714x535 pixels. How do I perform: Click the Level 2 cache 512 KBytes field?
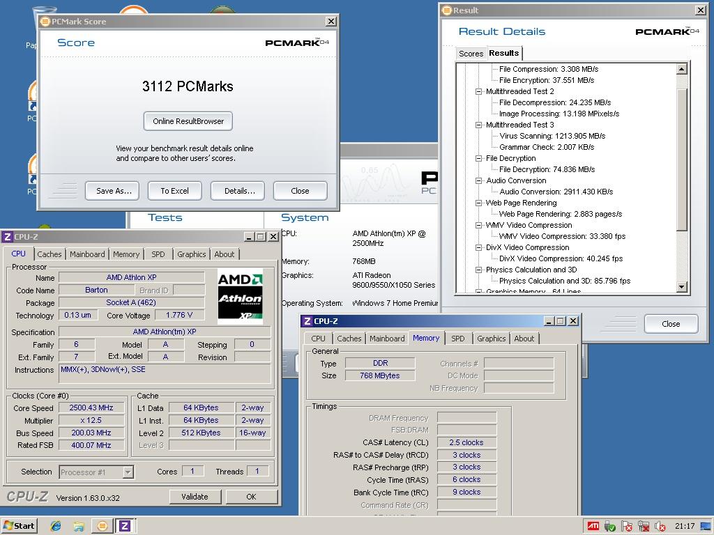point(201,433)
